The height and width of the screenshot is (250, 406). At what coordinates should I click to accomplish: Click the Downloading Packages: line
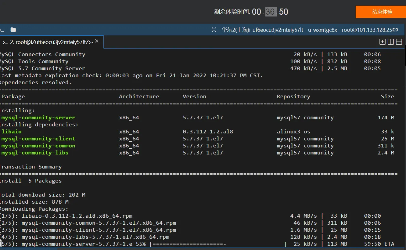34,209
